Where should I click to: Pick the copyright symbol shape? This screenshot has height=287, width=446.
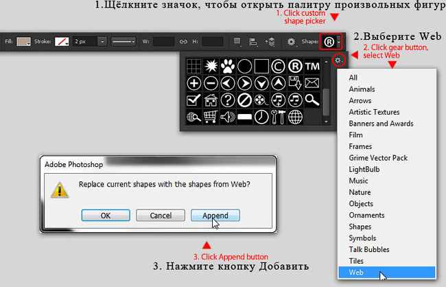coord(278,67)
